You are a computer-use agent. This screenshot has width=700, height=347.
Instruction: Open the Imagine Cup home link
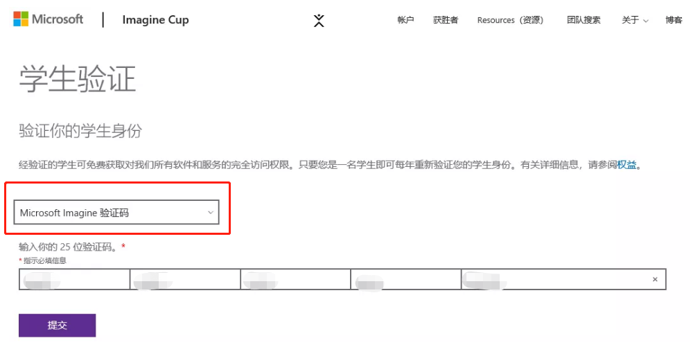[x=155, y=20]
